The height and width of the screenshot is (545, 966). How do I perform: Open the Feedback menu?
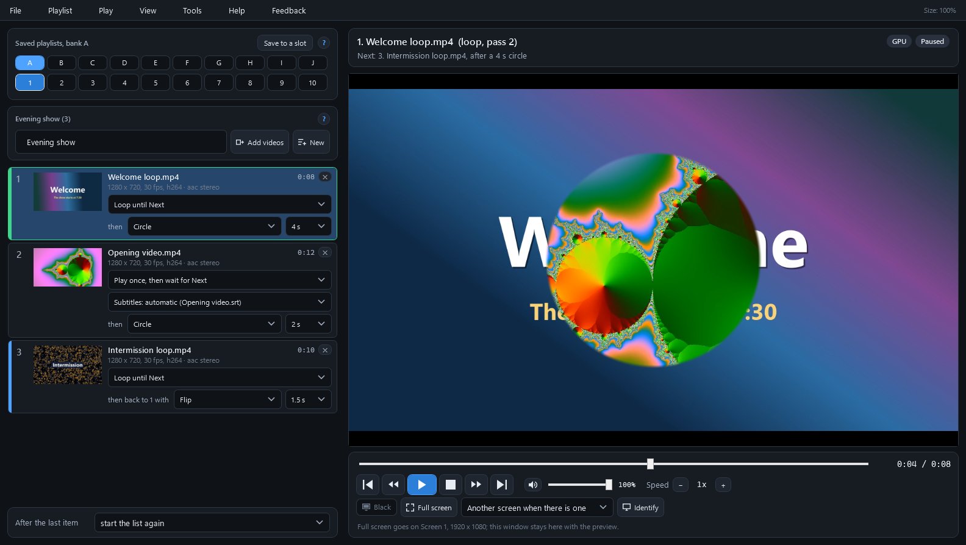click(x=289, y=10)
